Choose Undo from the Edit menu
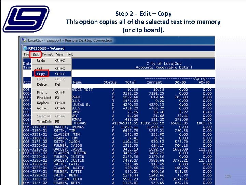The image size is (246, 185). [x=51, y=61]
